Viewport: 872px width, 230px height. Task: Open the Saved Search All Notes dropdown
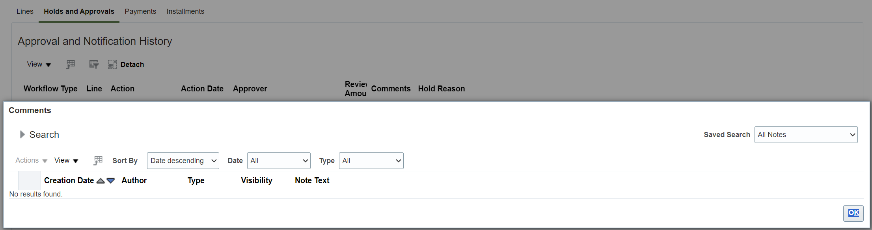806,134
